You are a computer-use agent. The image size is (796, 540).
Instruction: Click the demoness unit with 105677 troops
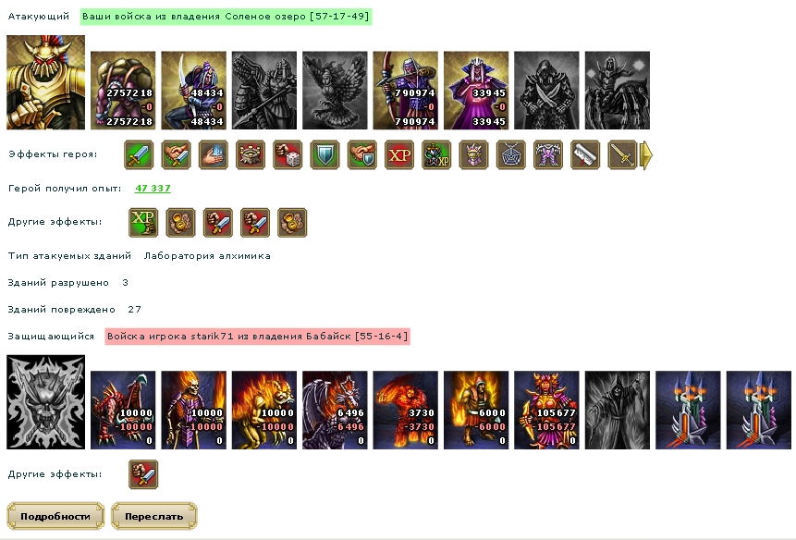546,410
